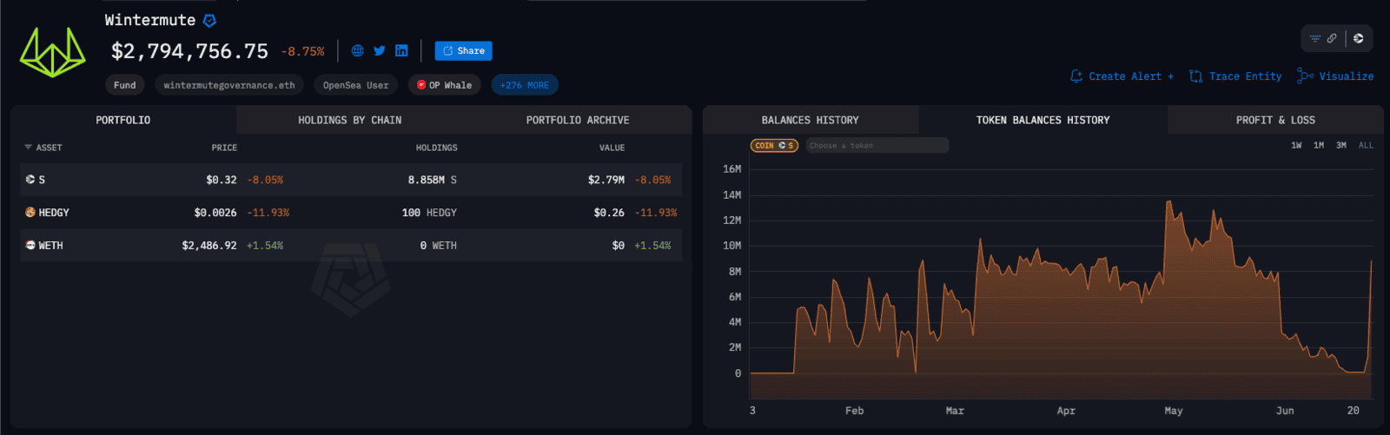This screenshot has height=435, width=1390.
Task: Click the HEDGY -11.93% price change
Action: coord(268,213)
